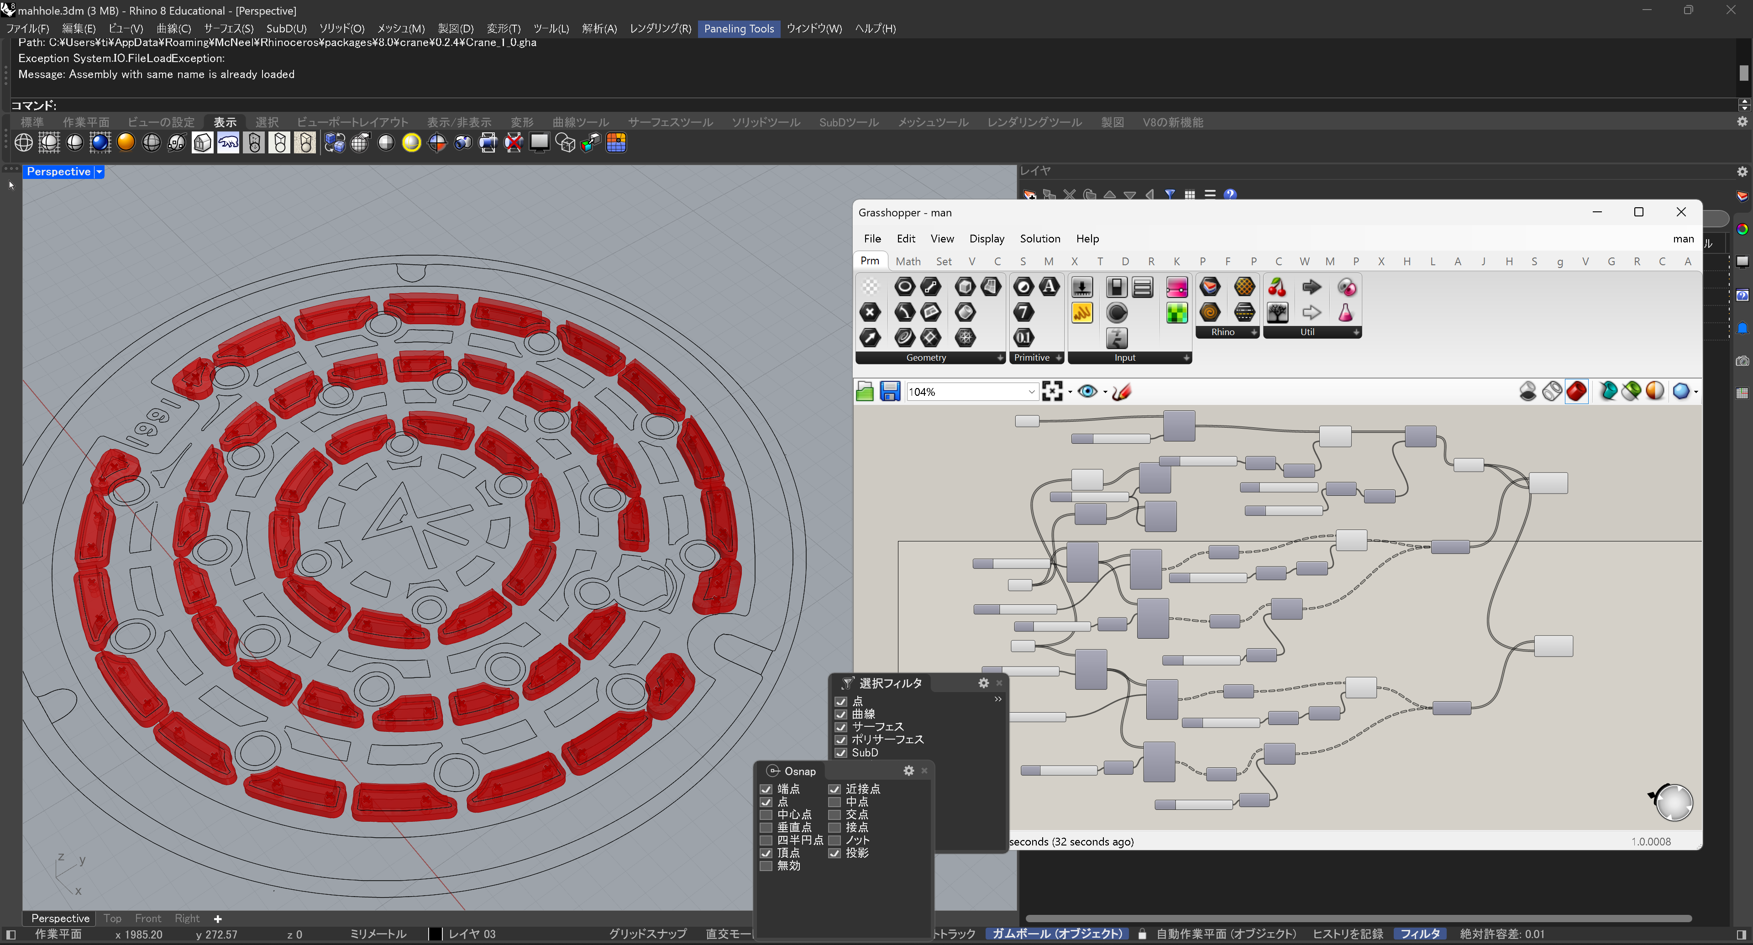The height and width of the screenshot is (945, 1753).
Task: Enable 中点 osnap checkbox
Action: pos(835,802)
